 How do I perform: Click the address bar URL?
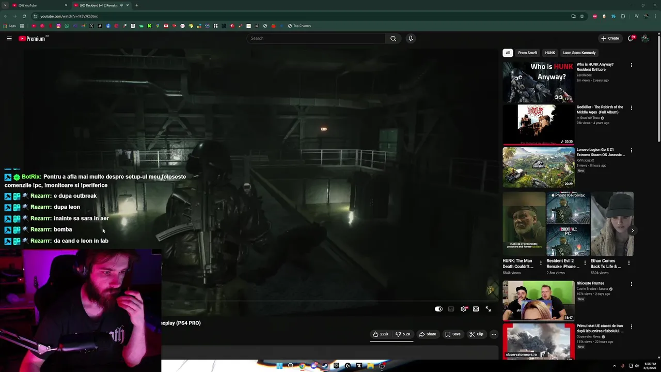click(69, 16)
